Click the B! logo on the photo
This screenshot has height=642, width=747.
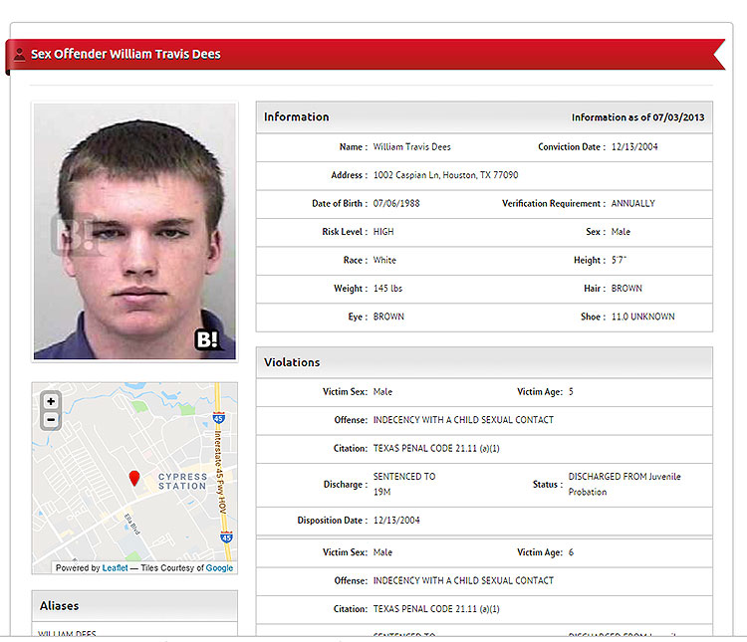coord(207,339)
